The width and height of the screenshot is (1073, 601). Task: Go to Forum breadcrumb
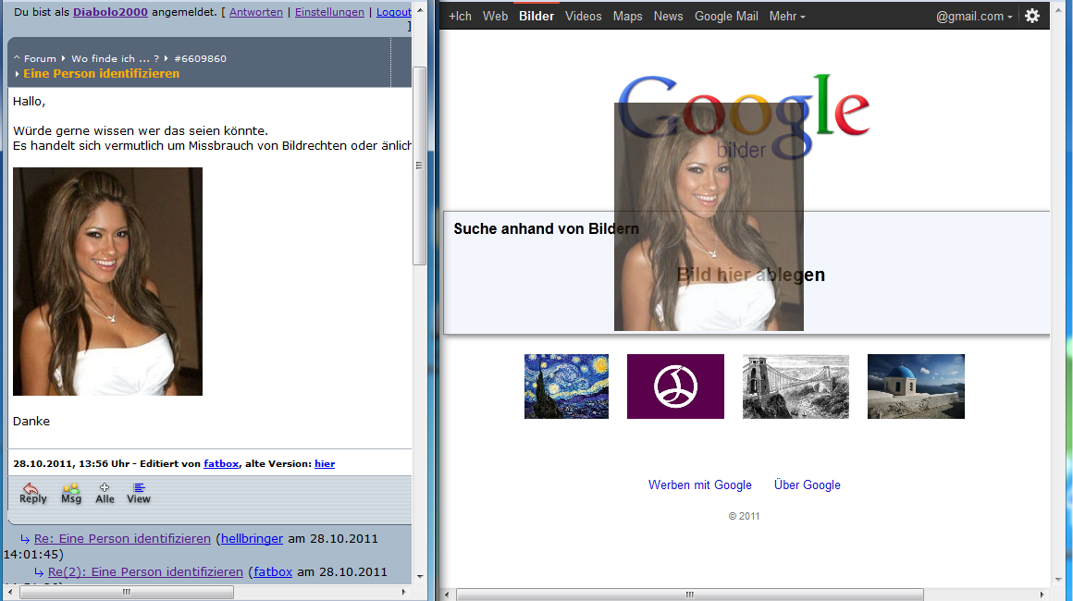tap(40, 59)
